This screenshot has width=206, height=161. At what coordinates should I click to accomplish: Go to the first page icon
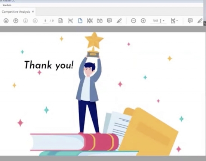coord(6,21)
